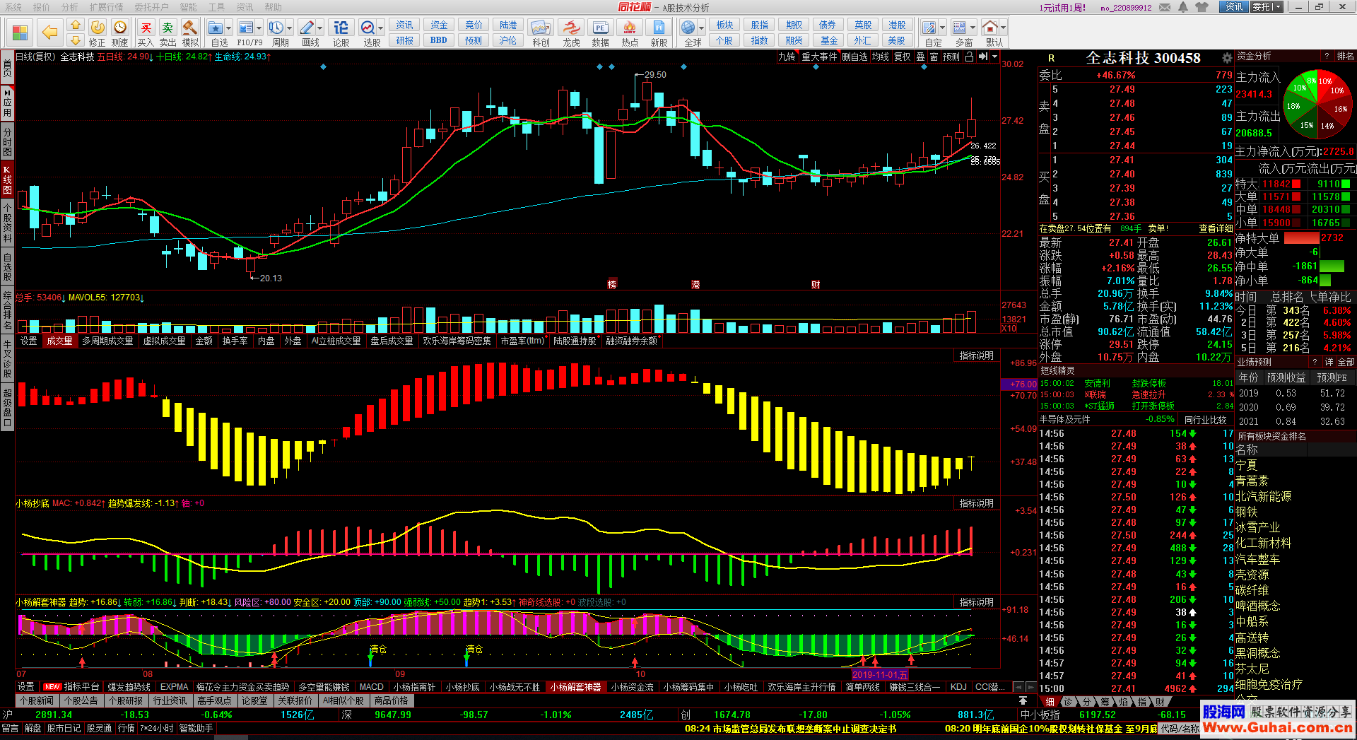The width and height of the screenshot is (1357, 740).
Task: Toggle 预测 forecast on the chart
Action: coord(951,57)
